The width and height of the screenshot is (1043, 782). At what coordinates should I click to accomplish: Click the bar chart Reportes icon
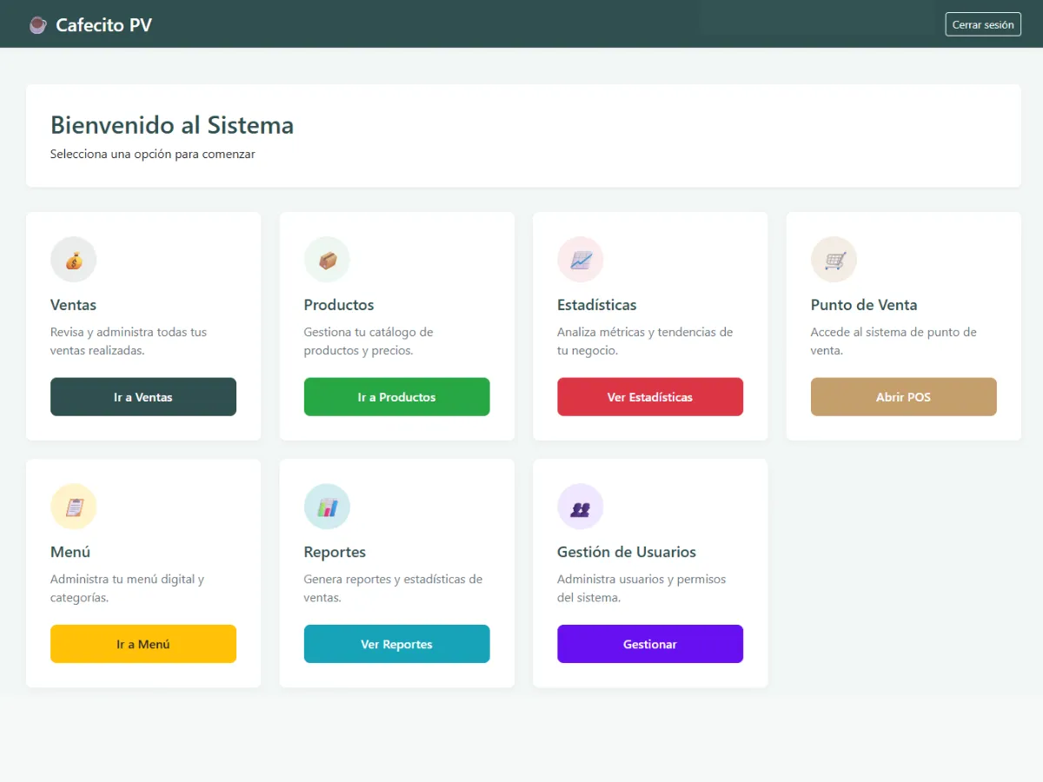click(327, 507)
